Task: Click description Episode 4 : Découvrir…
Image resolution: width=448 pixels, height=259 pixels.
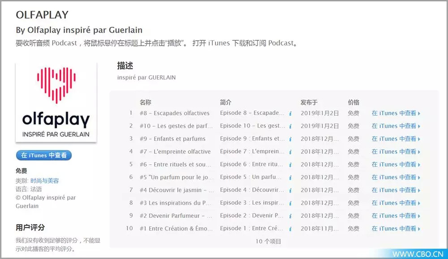Action: click(252, 190)
